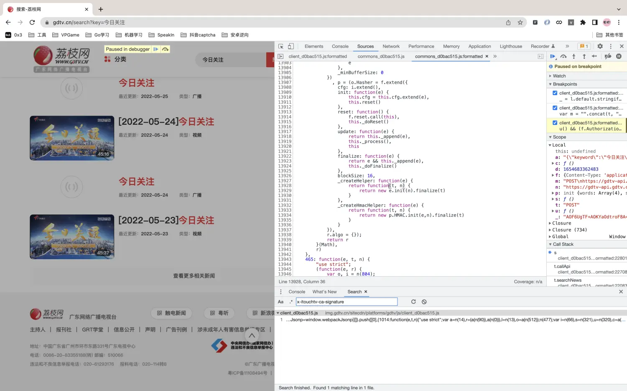Toggle device toolbar emulation

pyautogui.click(x=291, y=46)
